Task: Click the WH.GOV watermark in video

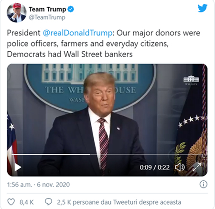Action: coord(191,81)
